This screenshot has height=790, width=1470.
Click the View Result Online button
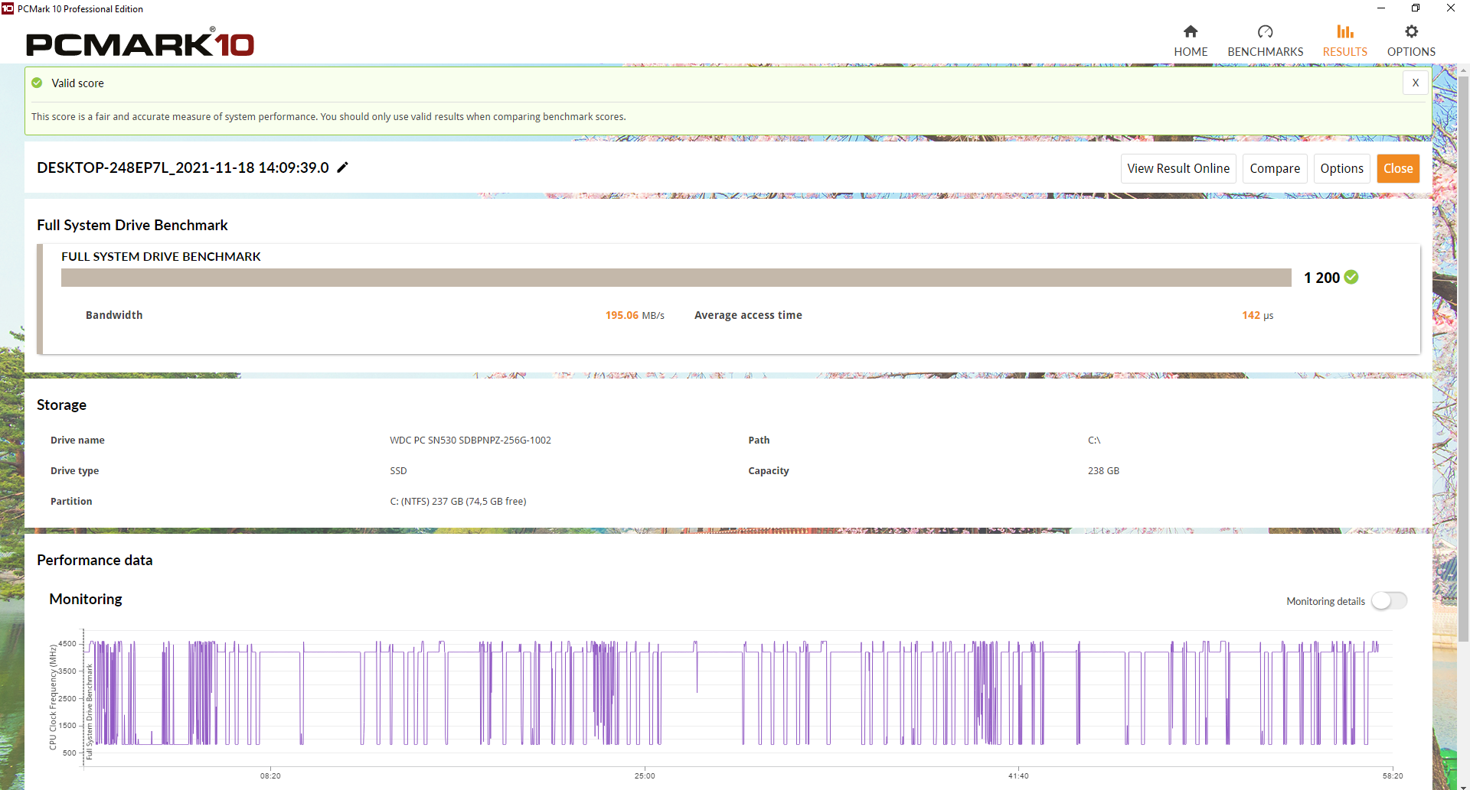point(1178,168)
